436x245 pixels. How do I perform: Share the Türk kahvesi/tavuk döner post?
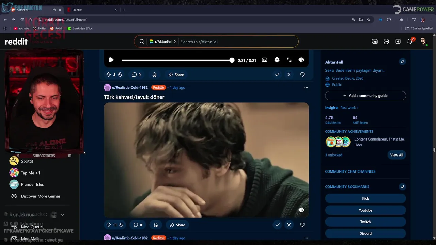[x=177, y=225]
